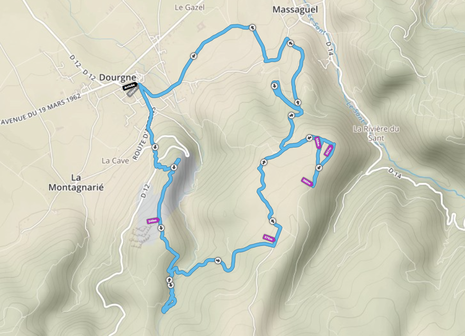Click the right-pointing route arrow on the southern track
Viewport: 465px width, 336px height.
tap(218, 261)
